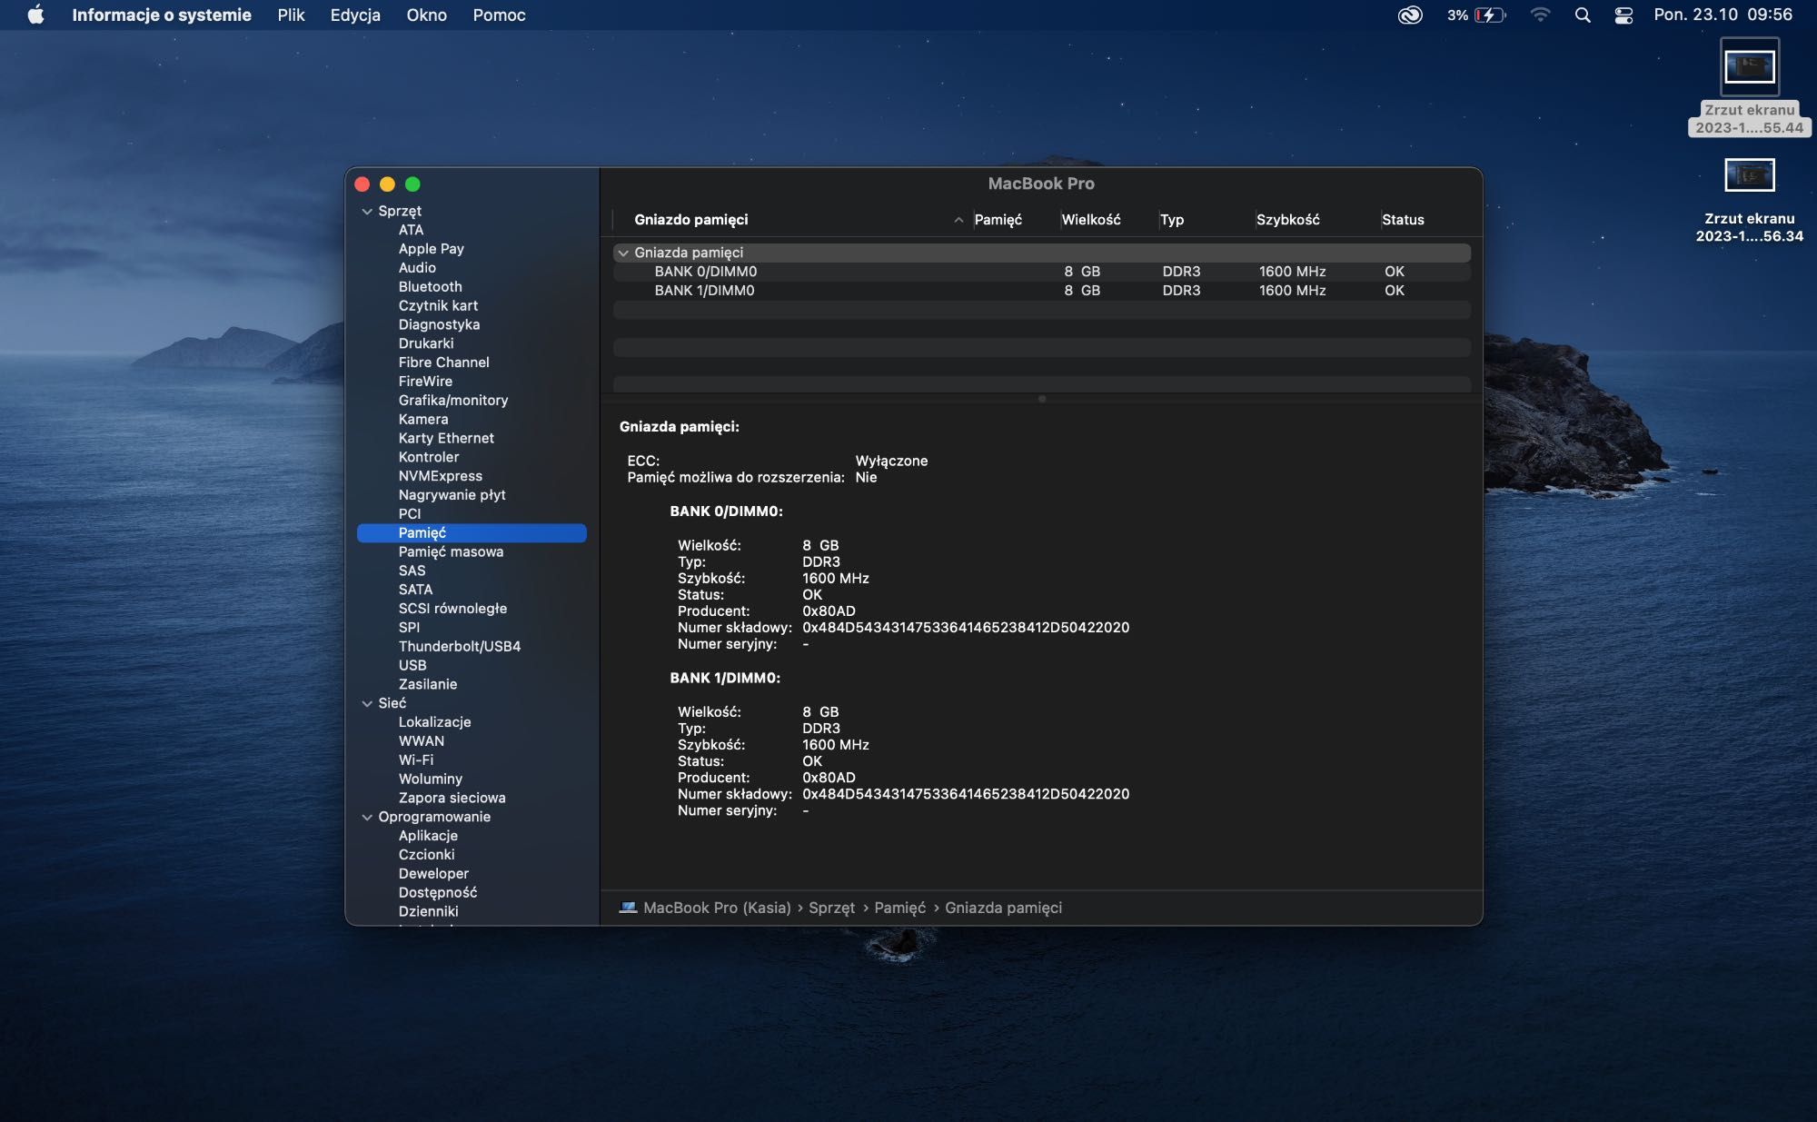
Task: Select Drukarki in the sidebar
Action: click(x=426, y=343)
